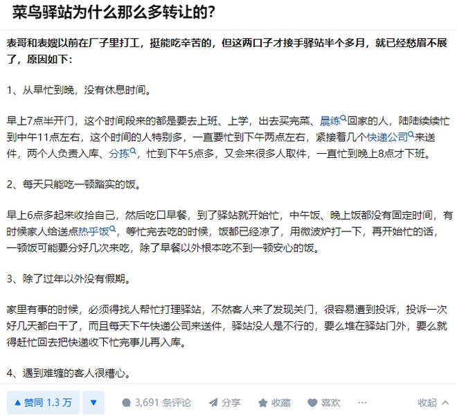
Task: Click the downvote triangle button
Action: [94, 402]
